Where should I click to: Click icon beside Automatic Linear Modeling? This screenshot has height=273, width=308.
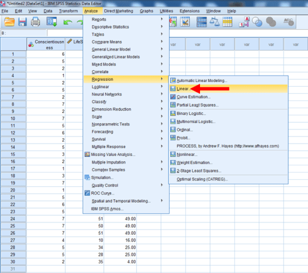pos(173,80)
